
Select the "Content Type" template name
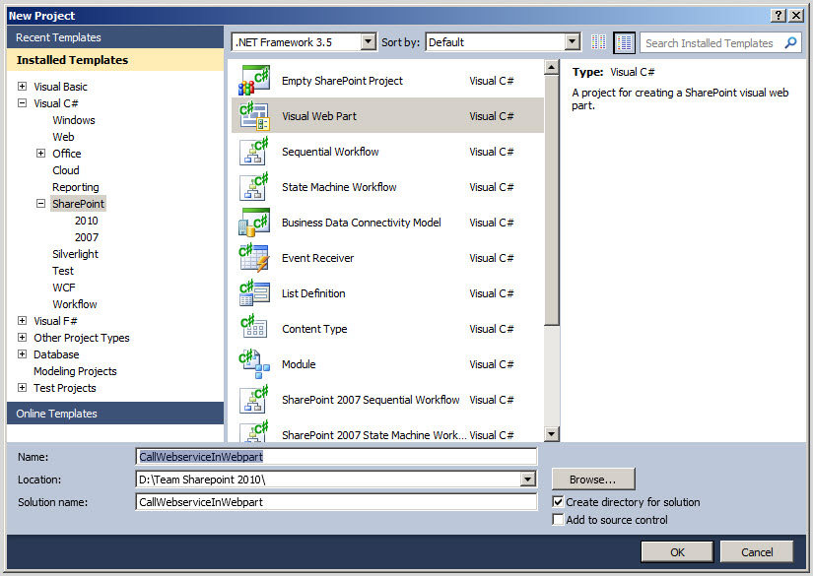(314, 329)
